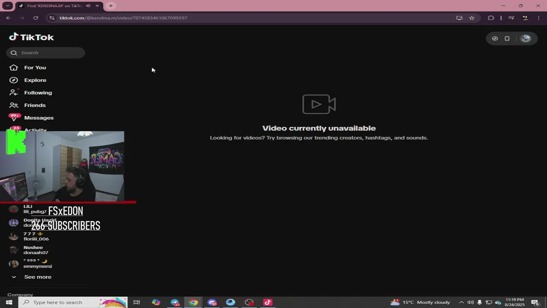Click the For You home icon

[14, 68]
